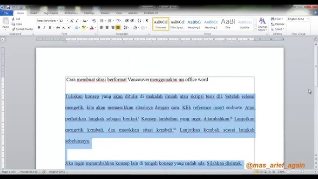Screen dimensions: 318x179
Task: Apply the text highlight color
Action: 83,27
